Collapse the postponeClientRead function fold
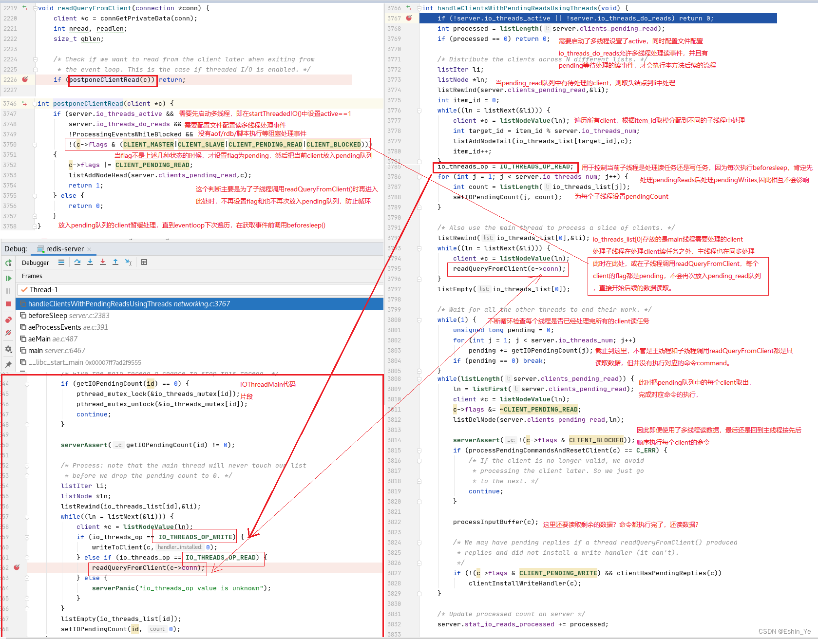 35,104
